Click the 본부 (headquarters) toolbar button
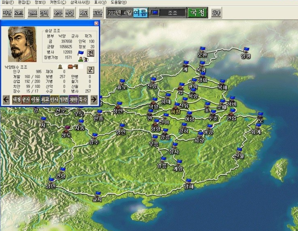 point(58,13)
